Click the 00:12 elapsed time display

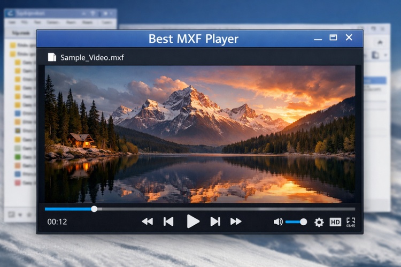pos(57,222)
